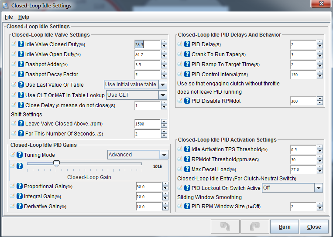Click the help icon for RPMdot Threshold
The width and height of the screenshot is (333, 237).
pos(187,159)
